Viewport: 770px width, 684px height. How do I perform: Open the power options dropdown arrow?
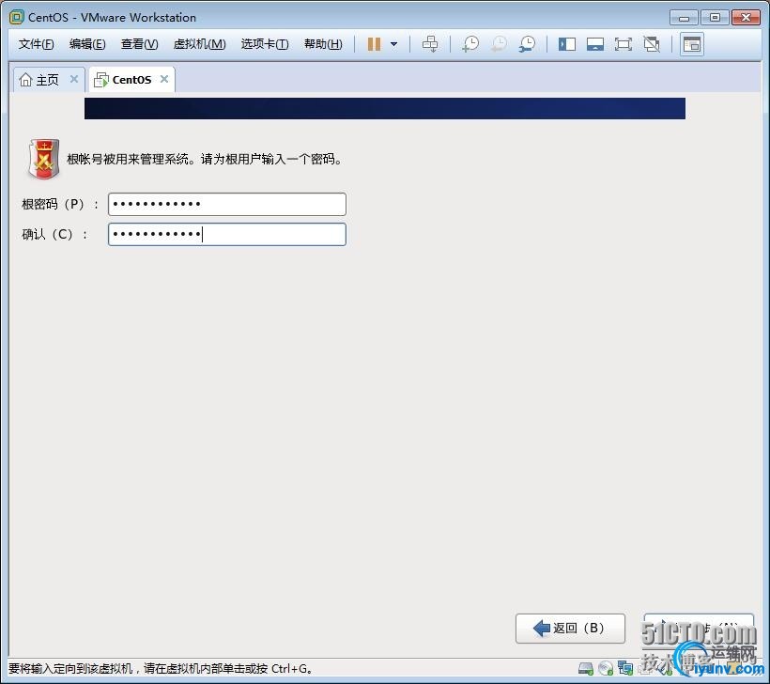[393, 44]
